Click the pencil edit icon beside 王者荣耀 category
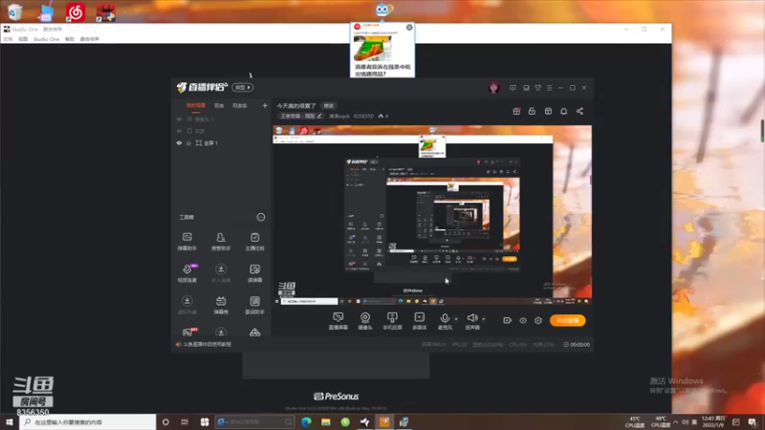The height and width of the screenshot is (430, 765). point(319,116)
